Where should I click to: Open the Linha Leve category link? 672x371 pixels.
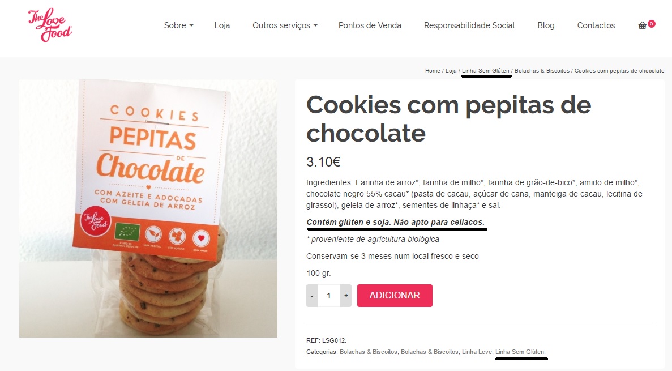click(x=477, y=352)
